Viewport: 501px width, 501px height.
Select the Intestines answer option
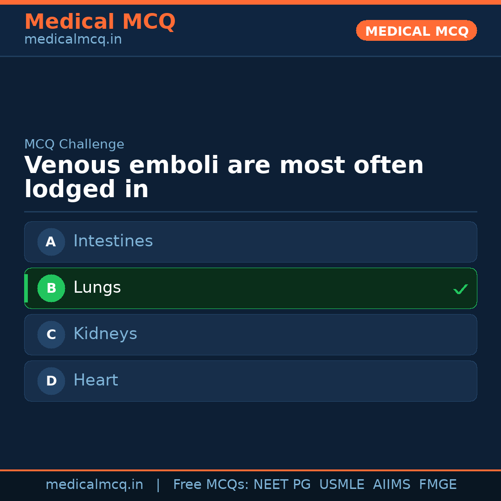[250, 242]
